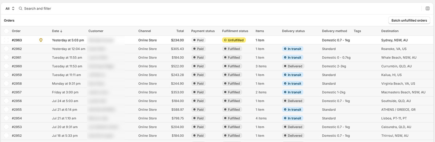Click In transit badge on order #2958
The image size is (435, 142).
(293, 83)
